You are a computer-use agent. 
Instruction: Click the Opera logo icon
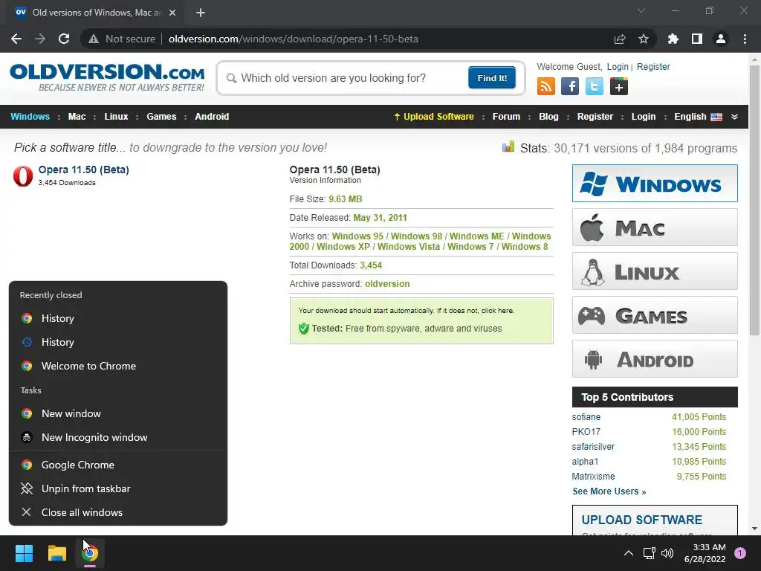click(x=23, y=175)
